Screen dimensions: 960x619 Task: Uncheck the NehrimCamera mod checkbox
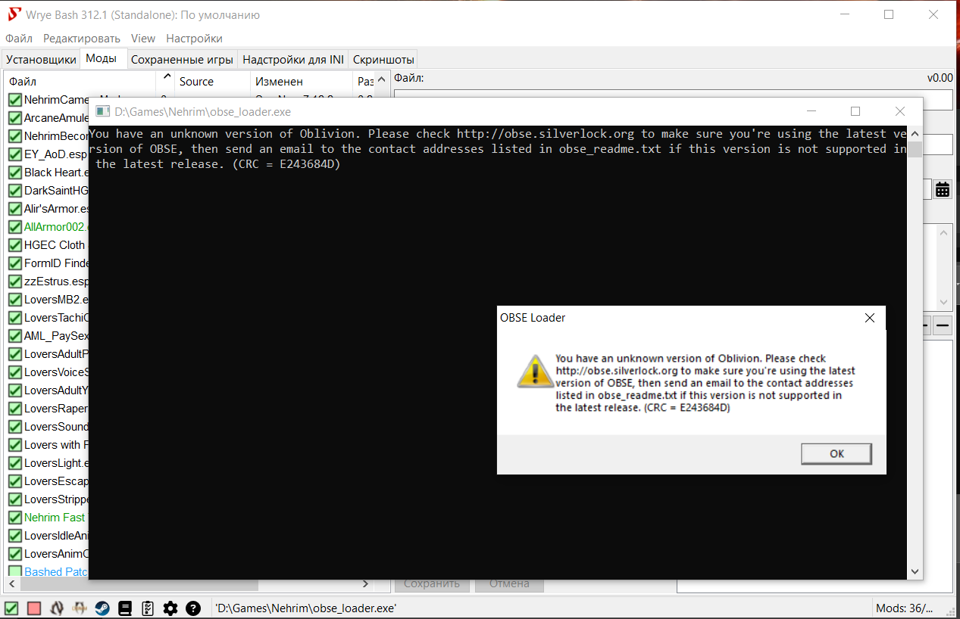coord(14,100)
